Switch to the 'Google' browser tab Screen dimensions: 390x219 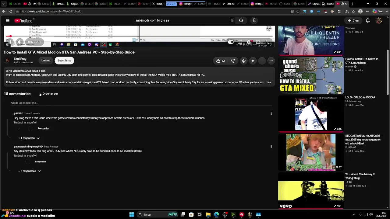43,4
